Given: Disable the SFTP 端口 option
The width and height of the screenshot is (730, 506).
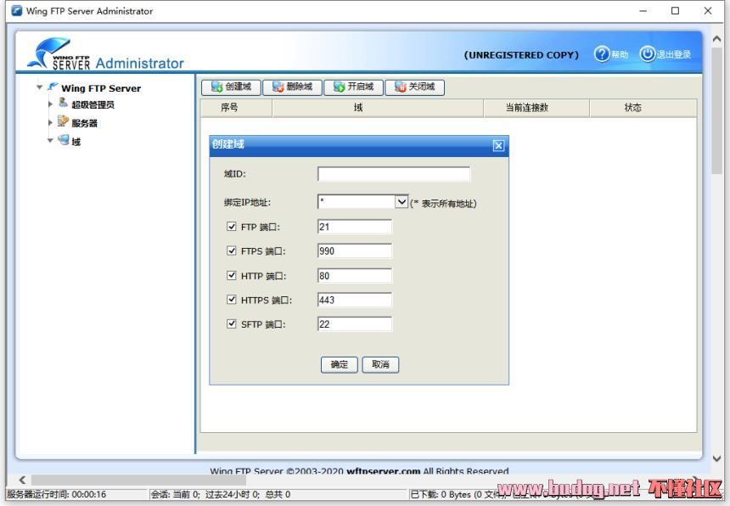Looking at the screenshot, I should [x=233, y=323].
